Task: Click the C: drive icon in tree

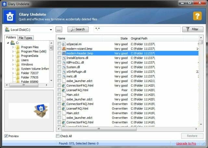Action: pyautogui.click(x=12, y=43)
